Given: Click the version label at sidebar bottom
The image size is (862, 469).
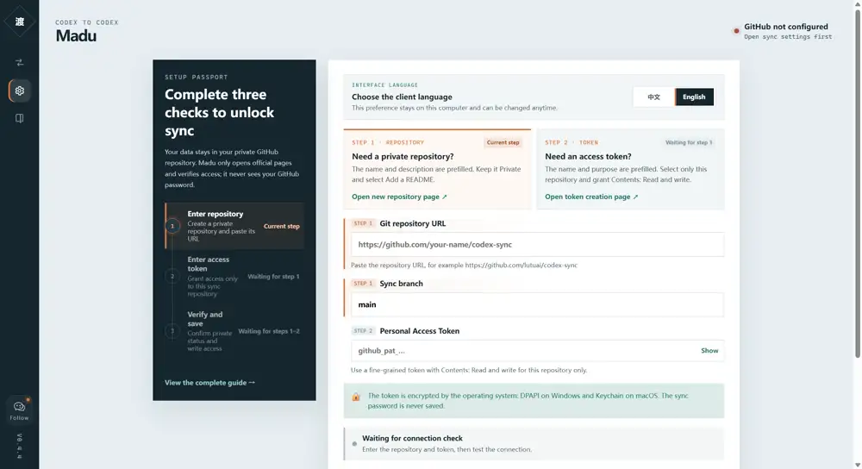Looking at the screenshot, I should (19, 446).
